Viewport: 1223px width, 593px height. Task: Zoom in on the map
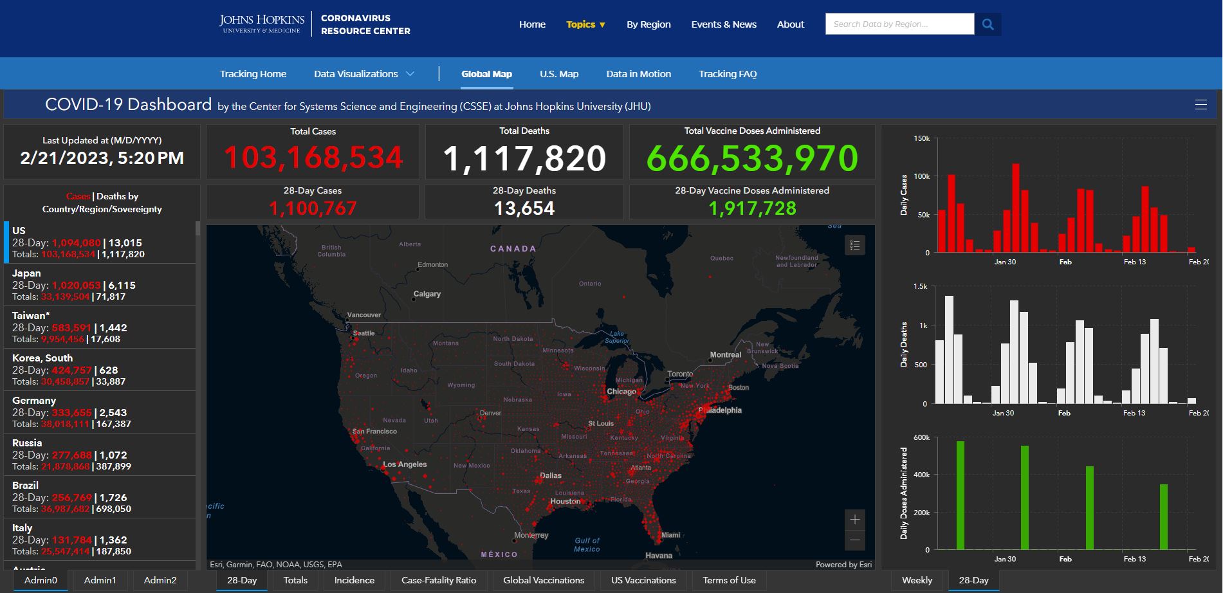coord(854,520)
